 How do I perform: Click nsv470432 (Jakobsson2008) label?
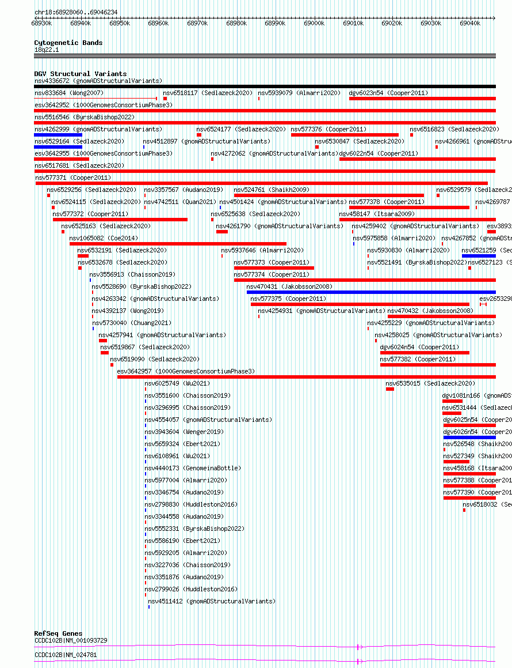click(x=430, y=311)
